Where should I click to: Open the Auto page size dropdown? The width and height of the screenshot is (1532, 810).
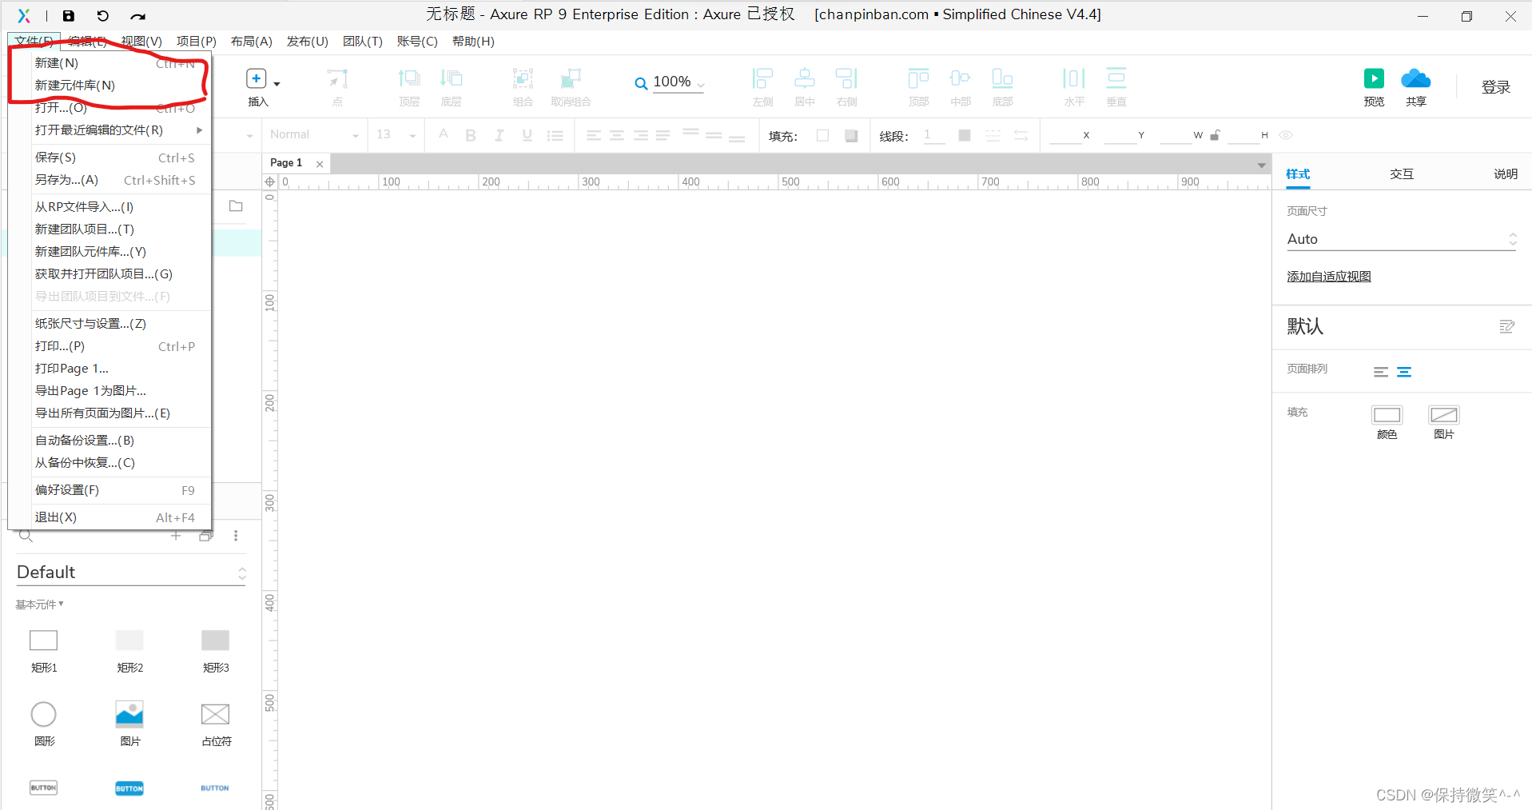click(x=1402, y=239)
